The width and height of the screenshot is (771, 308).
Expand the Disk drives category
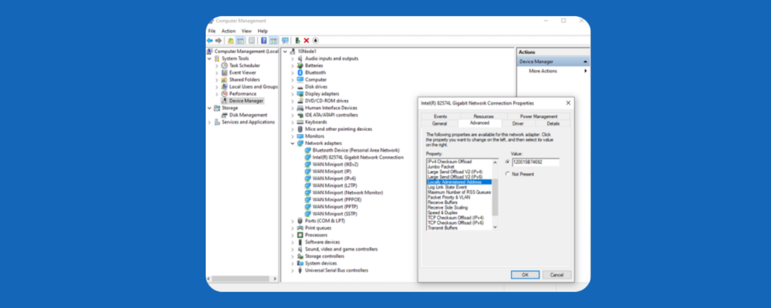293,87
